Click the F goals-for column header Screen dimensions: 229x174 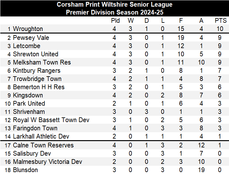pyautogui.click(x=181, y=21)
